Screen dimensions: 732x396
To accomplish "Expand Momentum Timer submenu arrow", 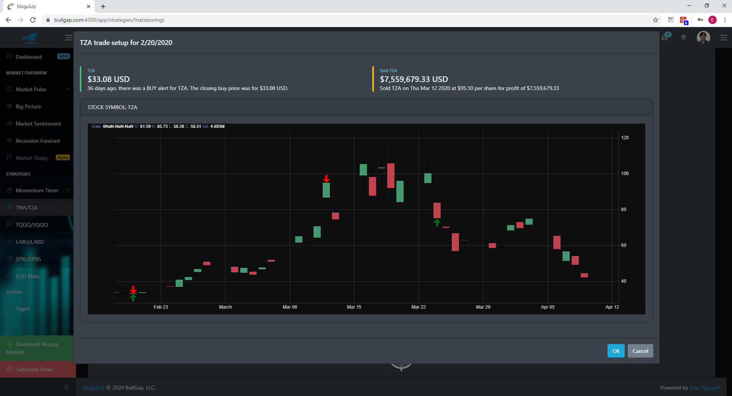I will coord(68,190).
